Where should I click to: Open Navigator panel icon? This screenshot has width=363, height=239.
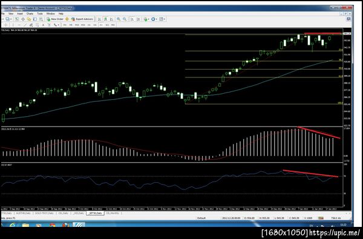click(x=28, y=19)
